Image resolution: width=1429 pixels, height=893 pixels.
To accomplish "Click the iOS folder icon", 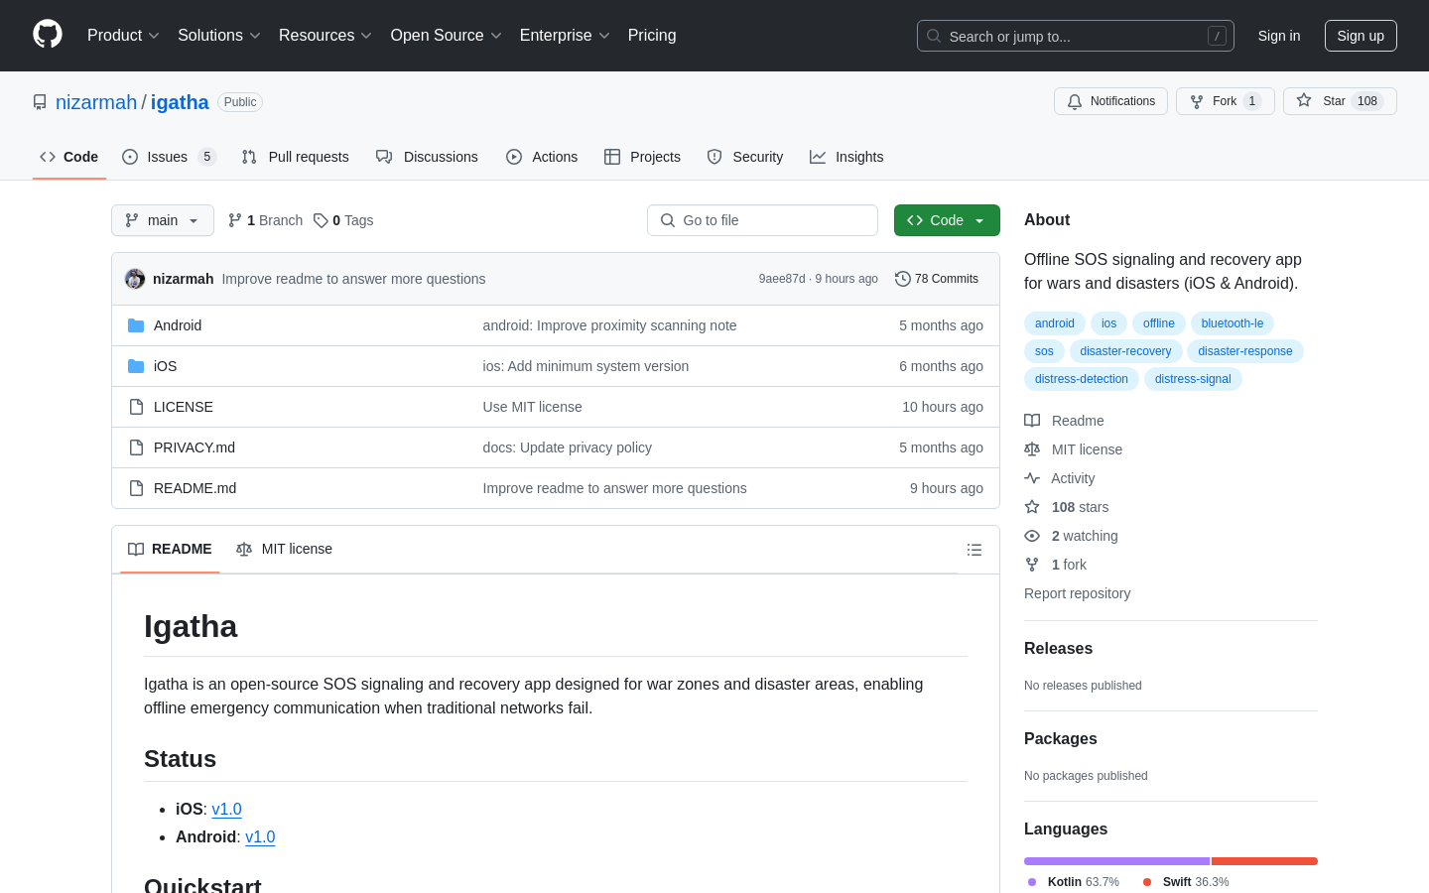I will tap(136, 366).
